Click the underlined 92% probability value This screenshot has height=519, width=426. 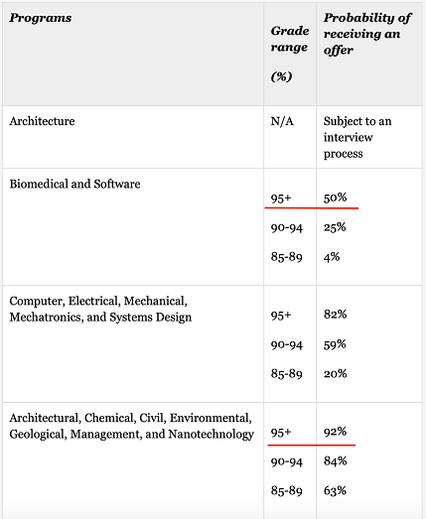pyautogui.click(x=335, y=432)
